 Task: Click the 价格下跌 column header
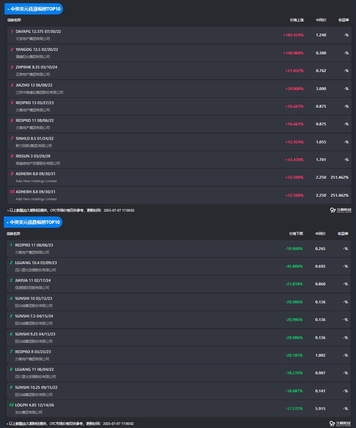(x=296, y=233)
